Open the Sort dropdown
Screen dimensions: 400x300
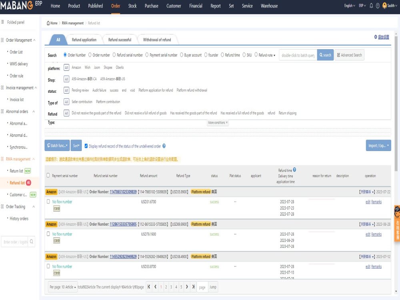pyautogui.click(x=76, y=146)
